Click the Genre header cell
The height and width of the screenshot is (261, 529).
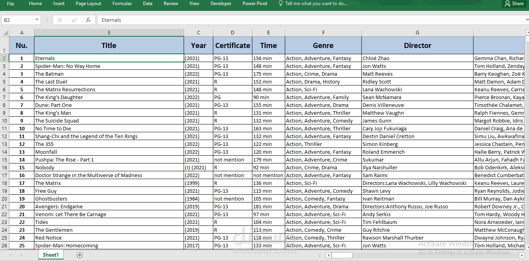pos(323,46)
